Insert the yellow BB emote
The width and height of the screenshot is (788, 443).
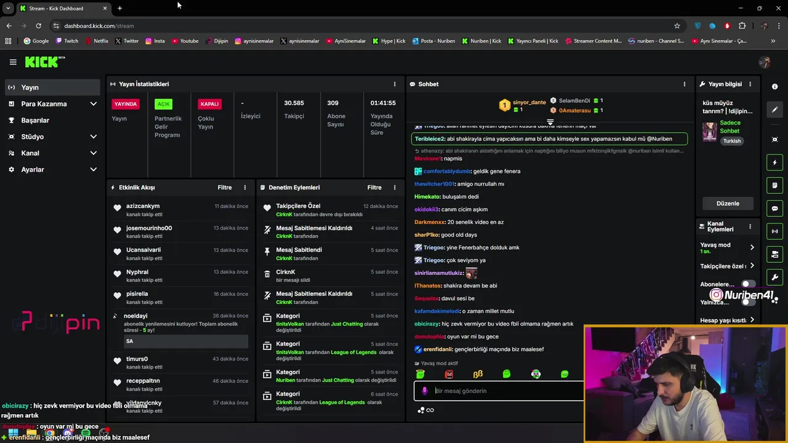click(x=478, y=374)
